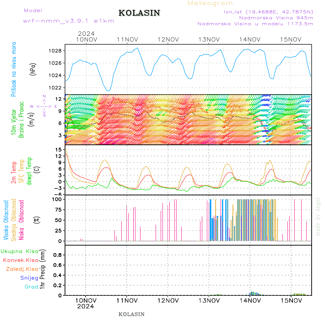Click the 15 temperature tick label
The image size is (325, 325).
(58, 149)
